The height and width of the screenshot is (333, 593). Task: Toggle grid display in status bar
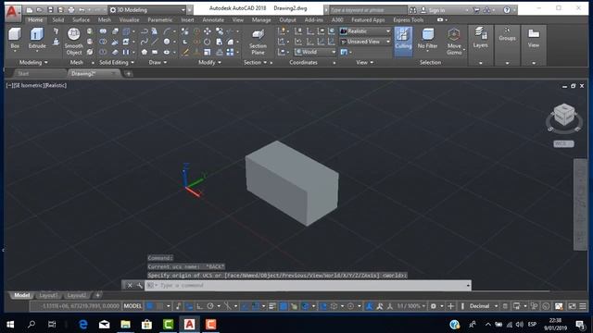click(150, 306)
